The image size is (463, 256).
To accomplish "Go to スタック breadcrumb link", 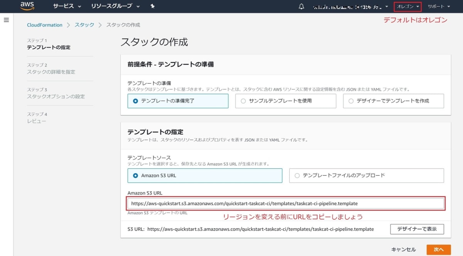I will pos(84,25).
